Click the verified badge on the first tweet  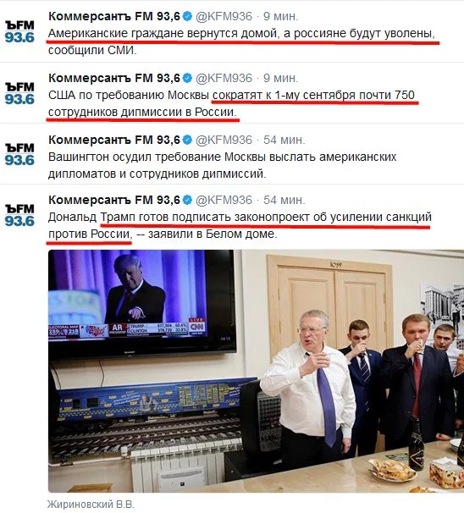click(187, 16)
